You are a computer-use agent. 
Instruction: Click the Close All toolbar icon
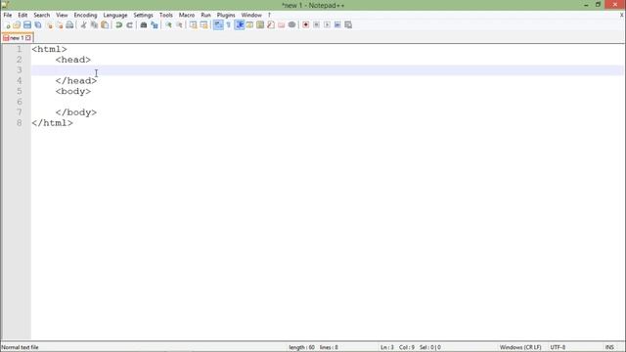[60, 25]
